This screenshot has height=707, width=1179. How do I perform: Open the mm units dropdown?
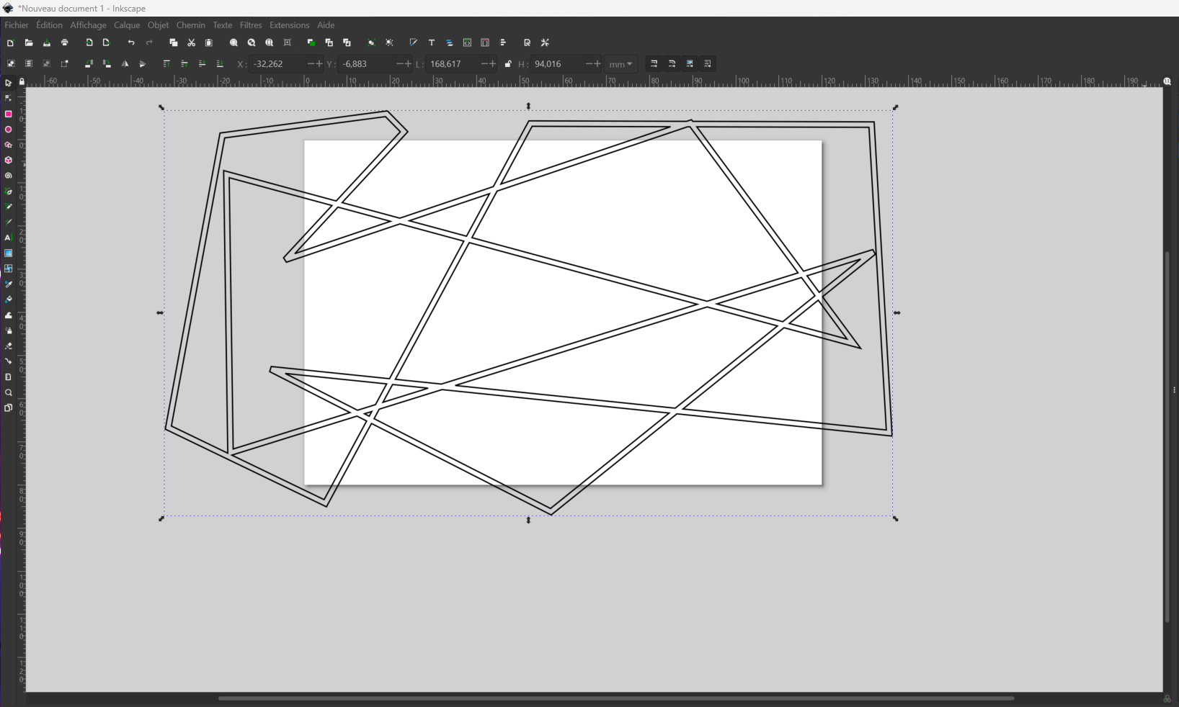620,64
